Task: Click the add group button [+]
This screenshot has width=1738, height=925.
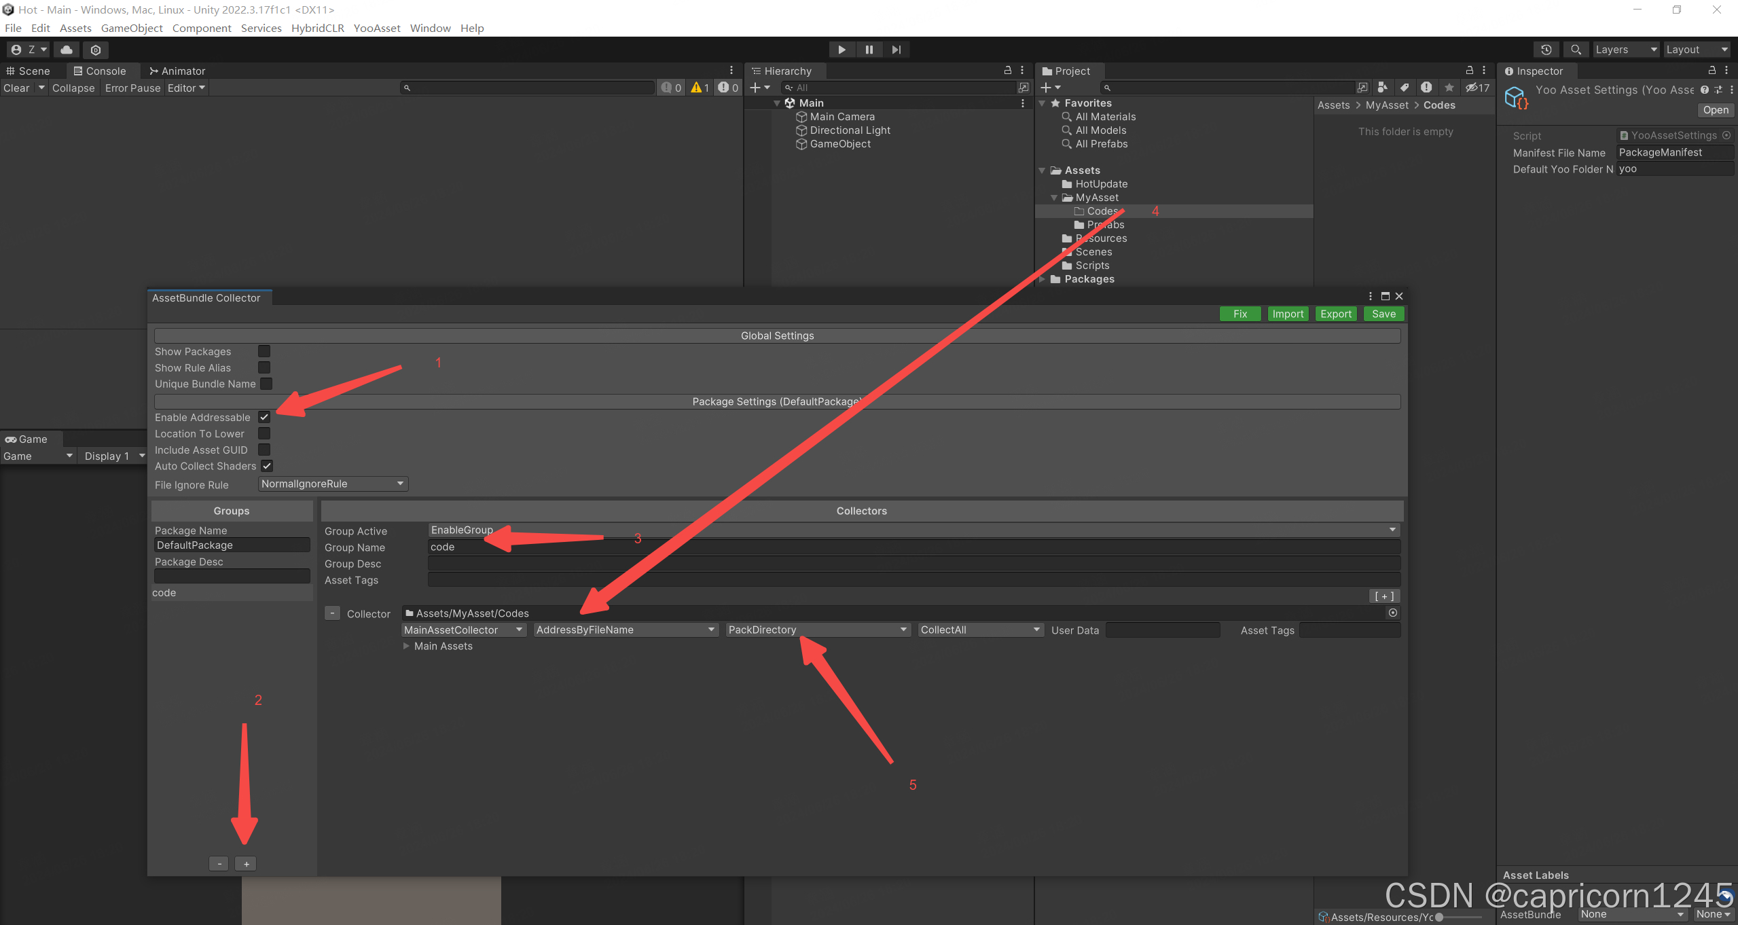Action: click(x=246, y=863)
